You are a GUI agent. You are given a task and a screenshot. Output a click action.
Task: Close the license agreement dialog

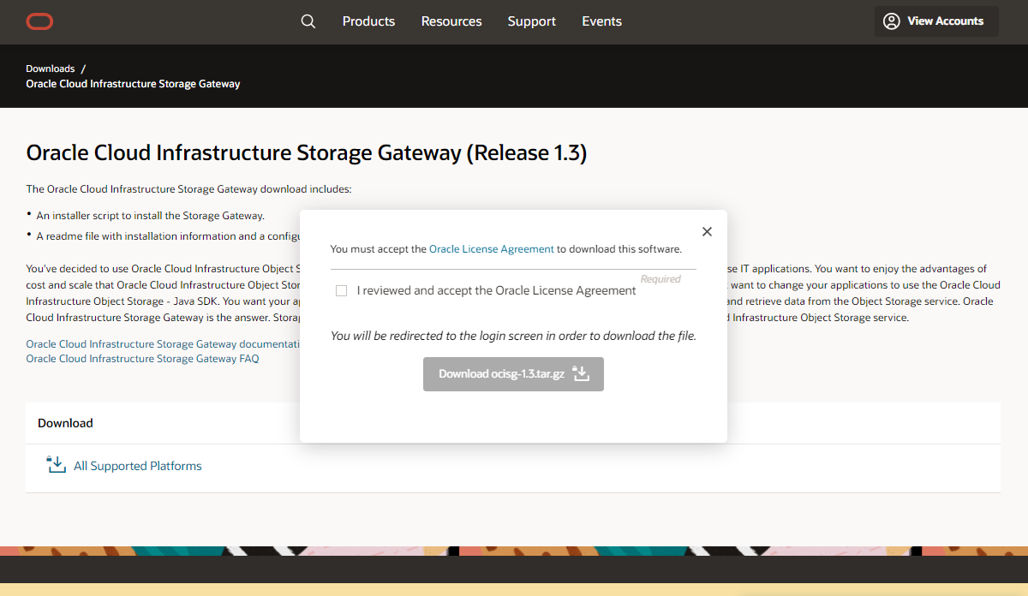[707, 232]
